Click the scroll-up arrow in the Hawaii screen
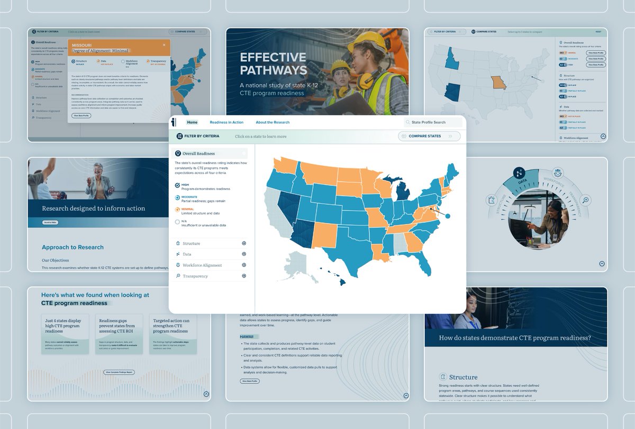The width and height of the screenshot is (635, 429). pos(405,396)
